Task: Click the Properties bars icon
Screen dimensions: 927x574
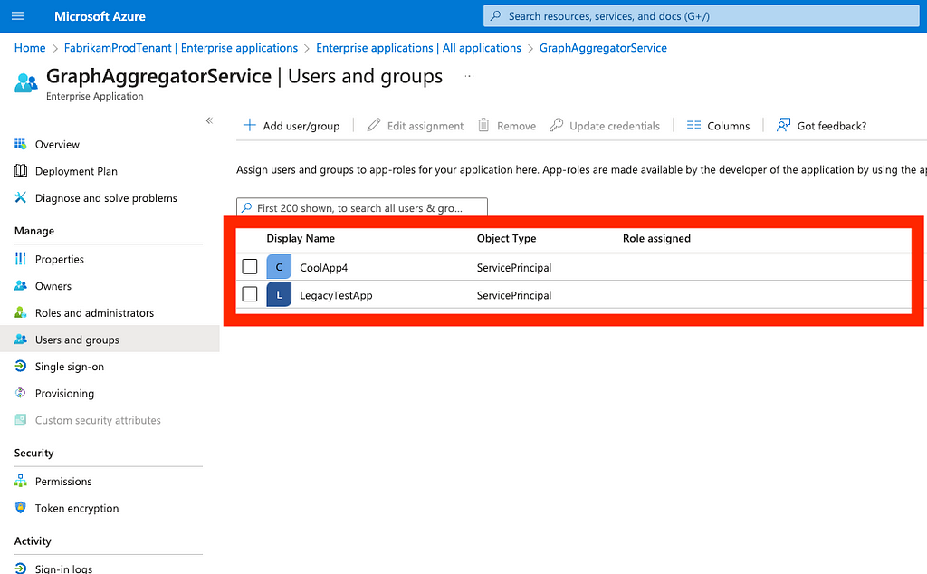Action: pyautogui.click(x=21, y=258)
